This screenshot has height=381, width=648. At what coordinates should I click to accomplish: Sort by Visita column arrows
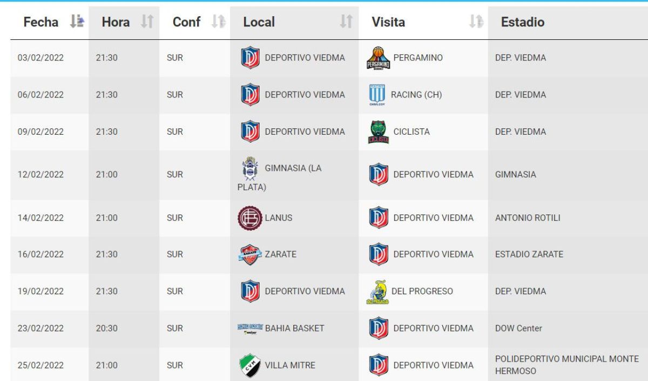click(475, 22)
